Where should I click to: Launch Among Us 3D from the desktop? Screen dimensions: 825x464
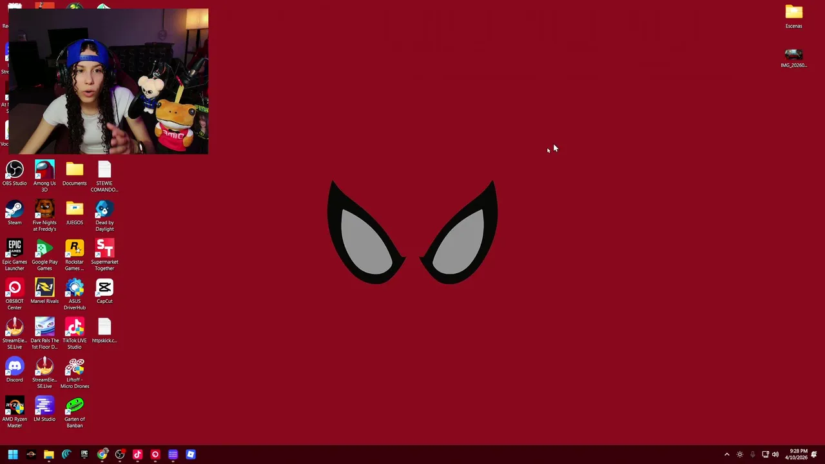pos(44,176)
